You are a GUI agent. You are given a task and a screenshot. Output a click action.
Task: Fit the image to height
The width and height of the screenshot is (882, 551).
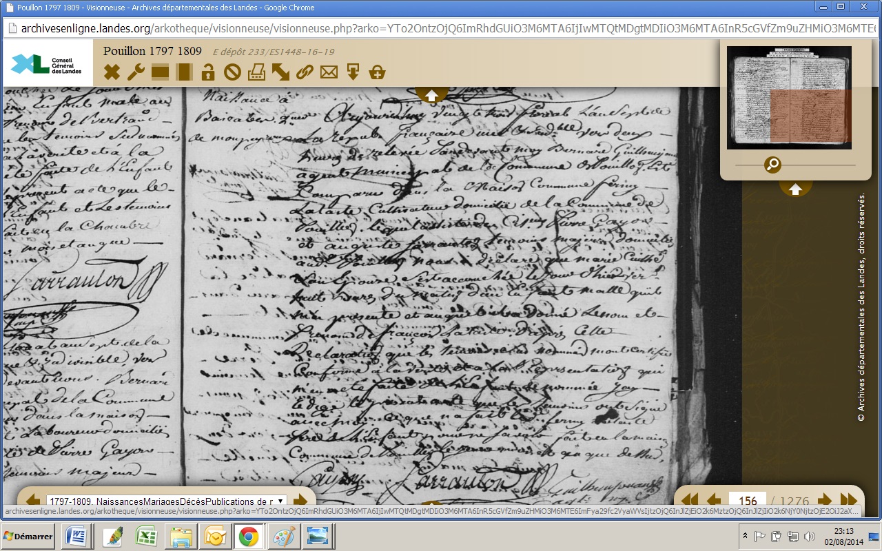point(184,72)
